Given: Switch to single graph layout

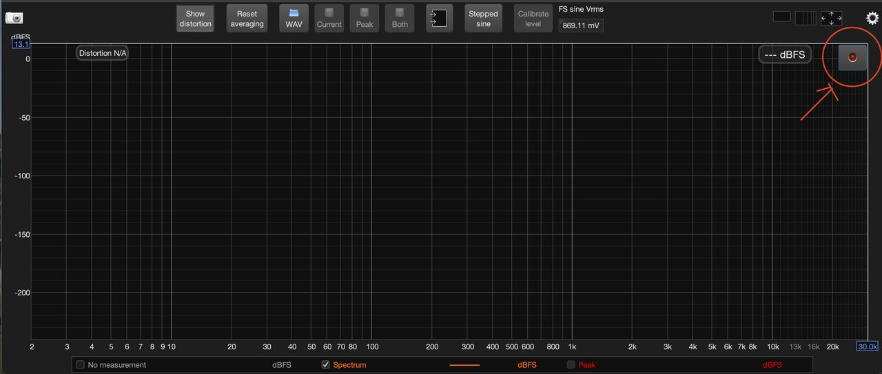Looking at the screenshot, I should (781, 17).
